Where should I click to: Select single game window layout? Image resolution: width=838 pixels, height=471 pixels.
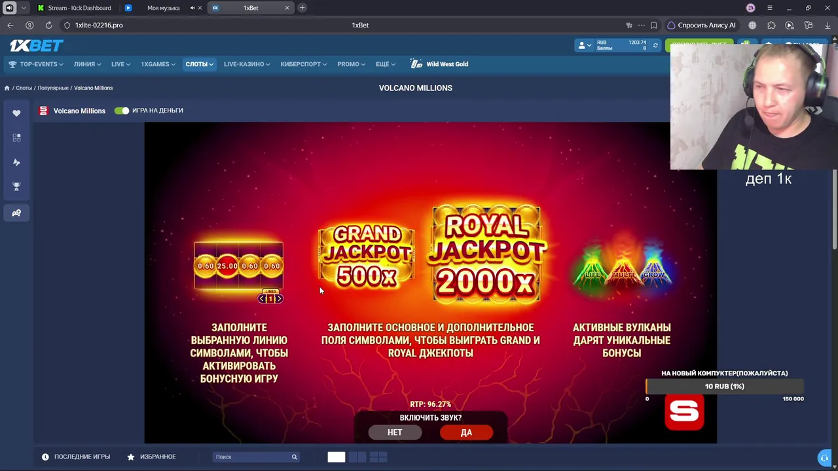point(337,457)
